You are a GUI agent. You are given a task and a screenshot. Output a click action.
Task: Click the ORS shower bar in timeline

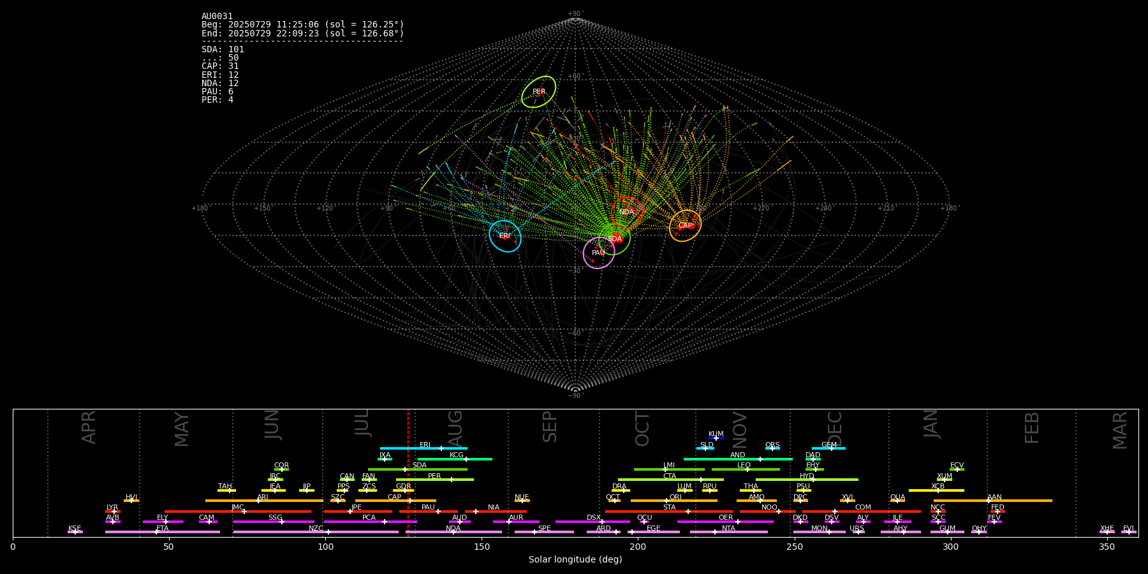click(772, 448)
